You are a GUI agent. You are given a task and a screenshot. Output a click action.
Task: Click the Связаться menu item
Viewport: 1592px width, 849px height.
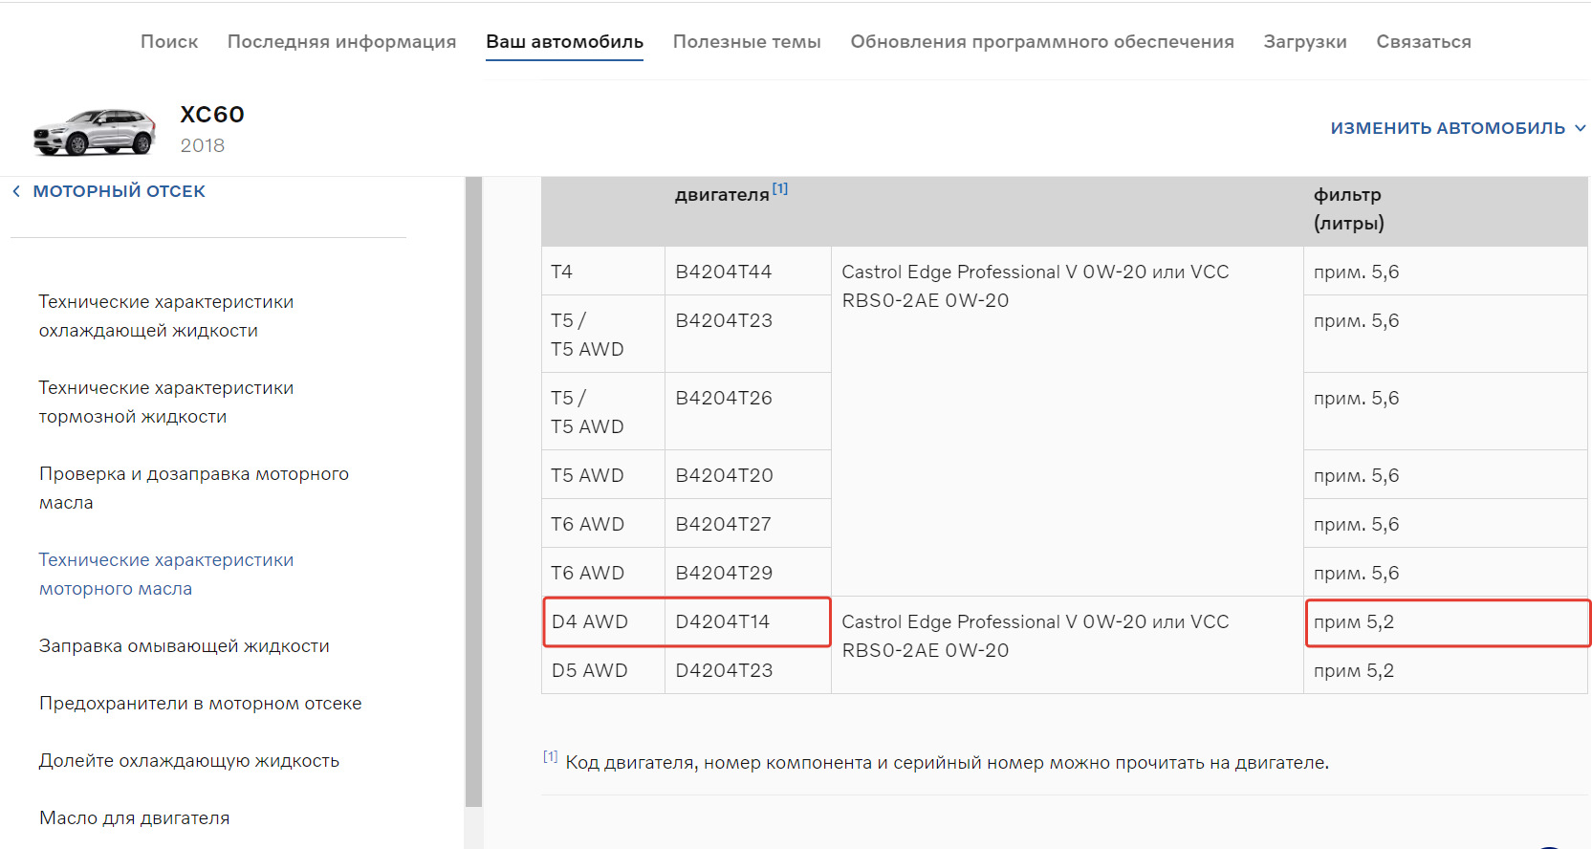[1424, 42]
